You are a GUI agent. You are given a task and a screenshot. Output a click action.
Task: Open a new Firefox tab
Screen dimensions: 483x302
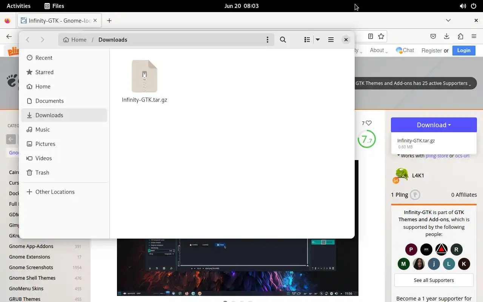pyautogui.click(x=109, y=20)
